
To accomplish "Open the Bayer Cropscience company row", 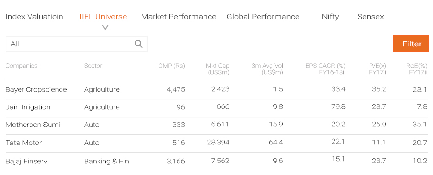I will pos(217,89).
